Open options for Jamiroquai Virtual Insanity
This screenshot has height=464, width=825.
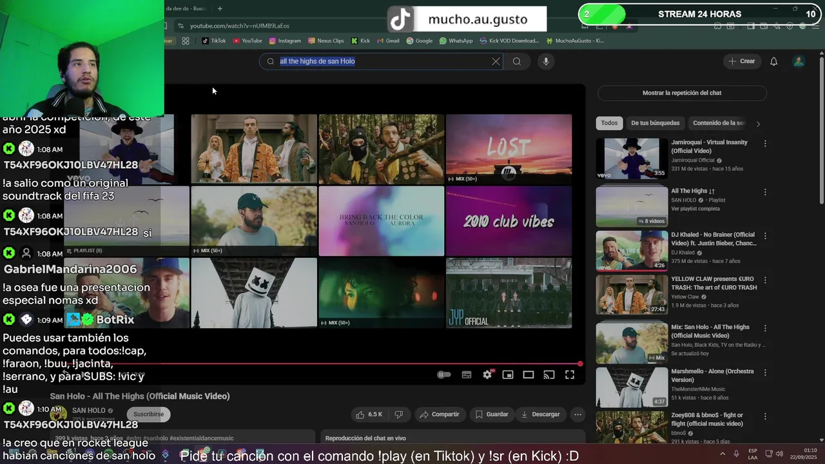point(765,143)
